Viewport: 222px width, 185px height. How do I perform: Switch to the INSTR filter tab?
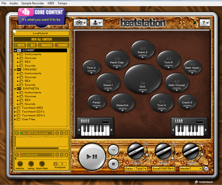tap(20, 45)
